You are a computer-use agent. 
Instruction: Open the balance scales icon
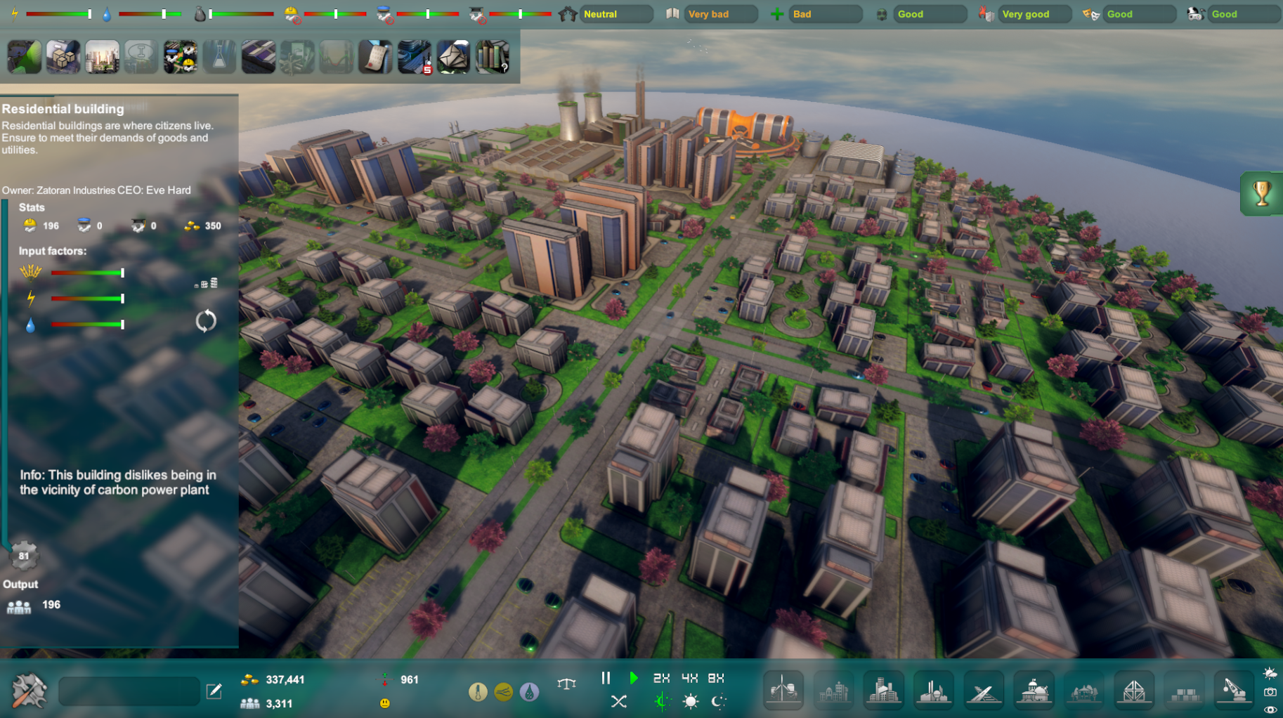(566, 684)
